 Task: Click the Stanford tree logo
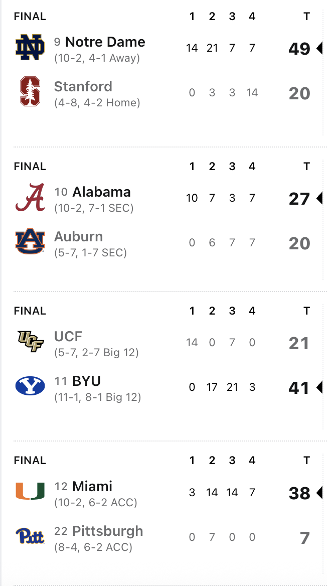(x=30, y=92)
